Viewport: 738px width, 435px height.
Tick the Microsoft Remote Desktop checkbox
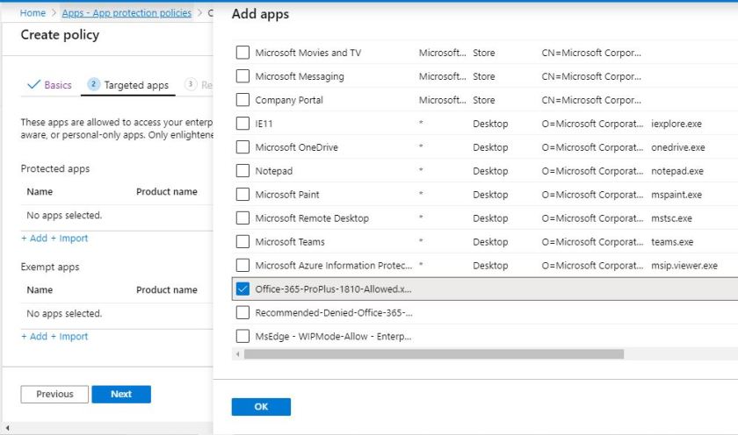click(x=242, y=218)
